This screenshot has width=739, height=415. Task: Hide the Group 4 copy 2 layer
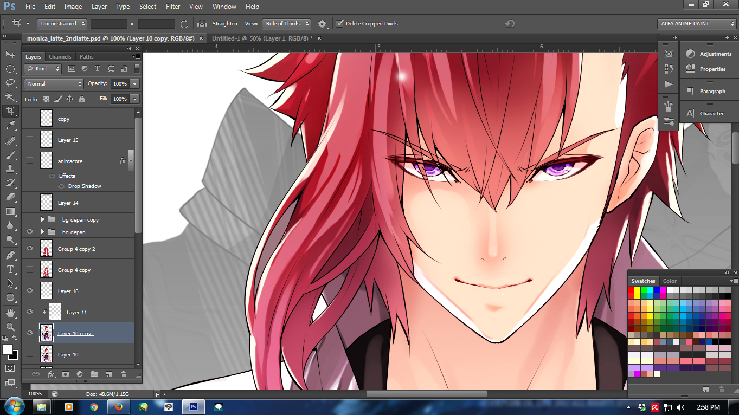pos(30,249)
